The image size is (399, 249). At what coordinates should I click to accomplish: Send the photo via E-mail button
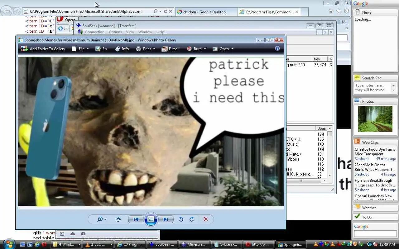pyautogui.click(x=170, y=49)
